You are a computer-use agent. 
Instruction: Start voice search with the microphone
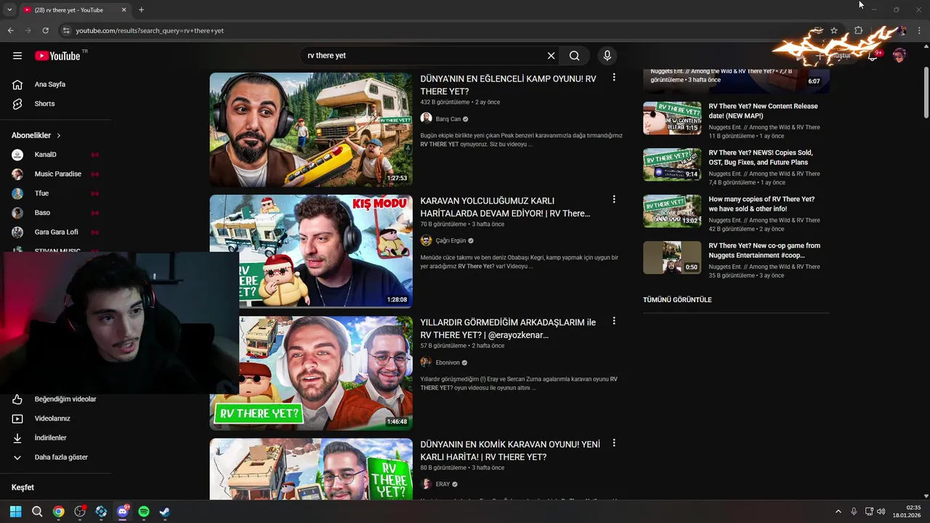click(607, 56)
